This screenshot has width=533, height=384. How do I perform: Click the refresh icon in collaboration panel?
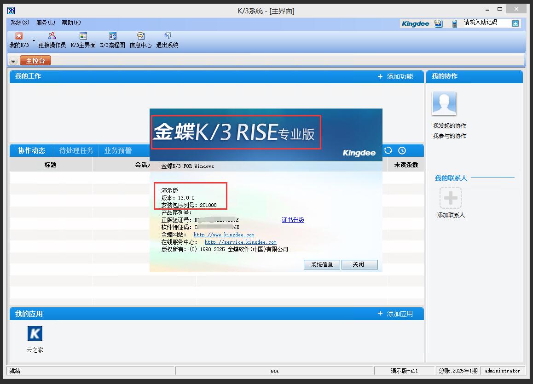click(388, 150)
